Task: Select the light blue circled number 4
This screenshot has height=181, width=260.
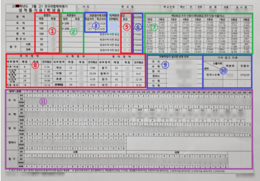Action: 114,26
